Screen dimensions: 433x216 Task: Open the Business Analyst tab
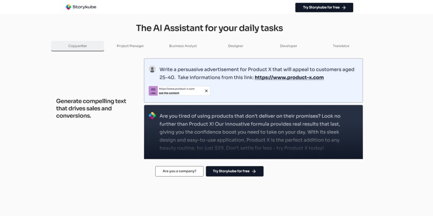(183, 46)
